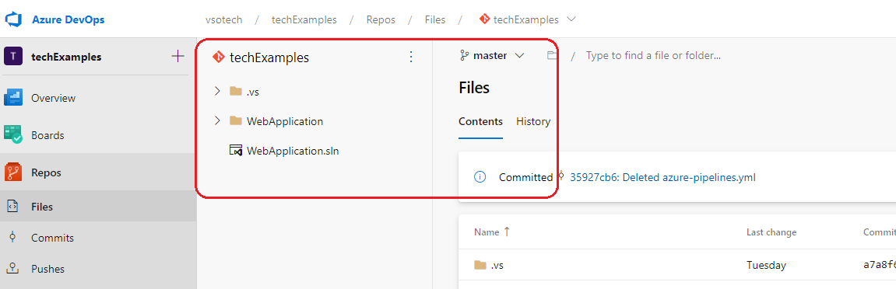Open the Pushes sidebar icon

[x=12, y=269]
